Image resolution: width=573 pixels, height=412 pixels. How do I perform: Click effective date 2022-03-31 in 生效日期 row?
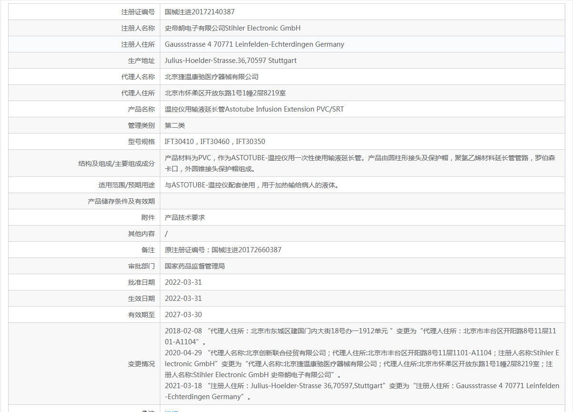tap(183, 299)
